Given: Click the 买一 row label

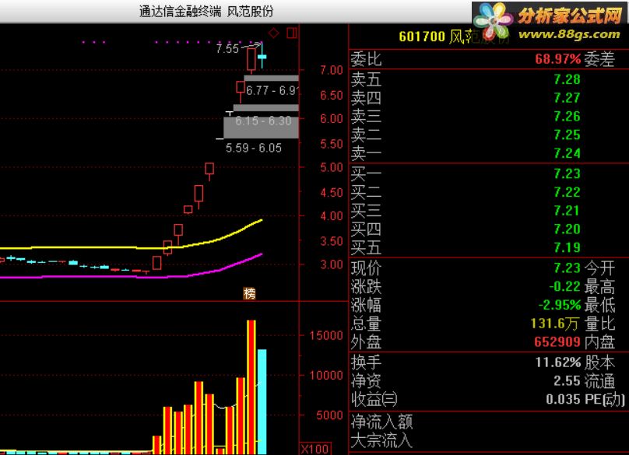Looking at the screenshot, I should point(366,173).
